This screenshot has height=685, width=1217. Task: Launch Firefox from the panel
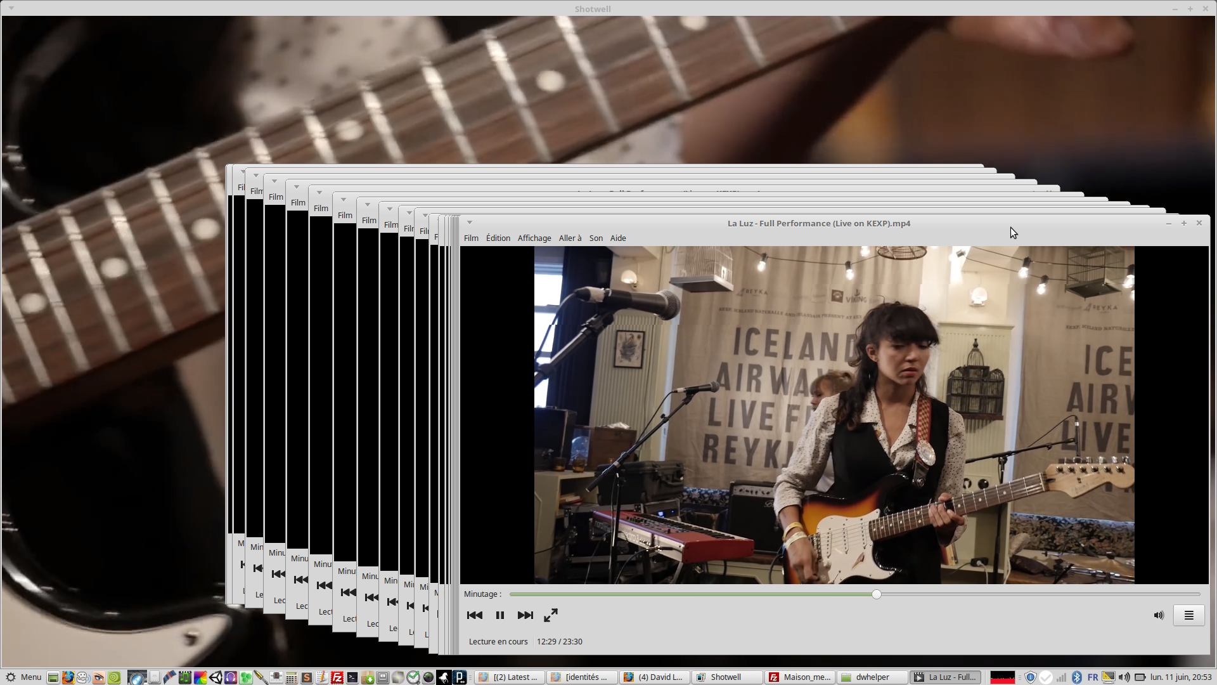(x=68, y=677)
